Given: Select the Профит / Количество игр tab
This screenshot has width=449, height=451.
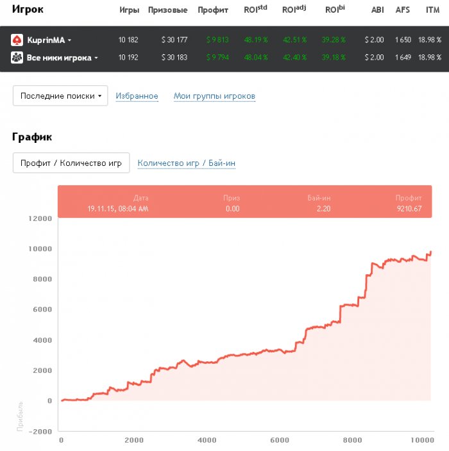Looking at the screenshot, I should pos(71,163).
